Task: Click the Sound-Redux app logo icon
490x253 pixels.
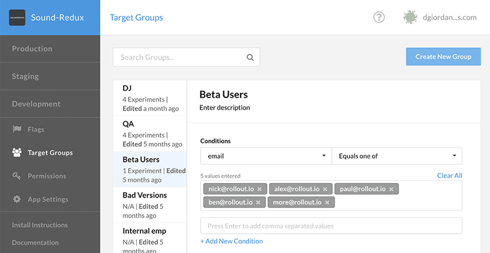Action: (x=17, y=17)
